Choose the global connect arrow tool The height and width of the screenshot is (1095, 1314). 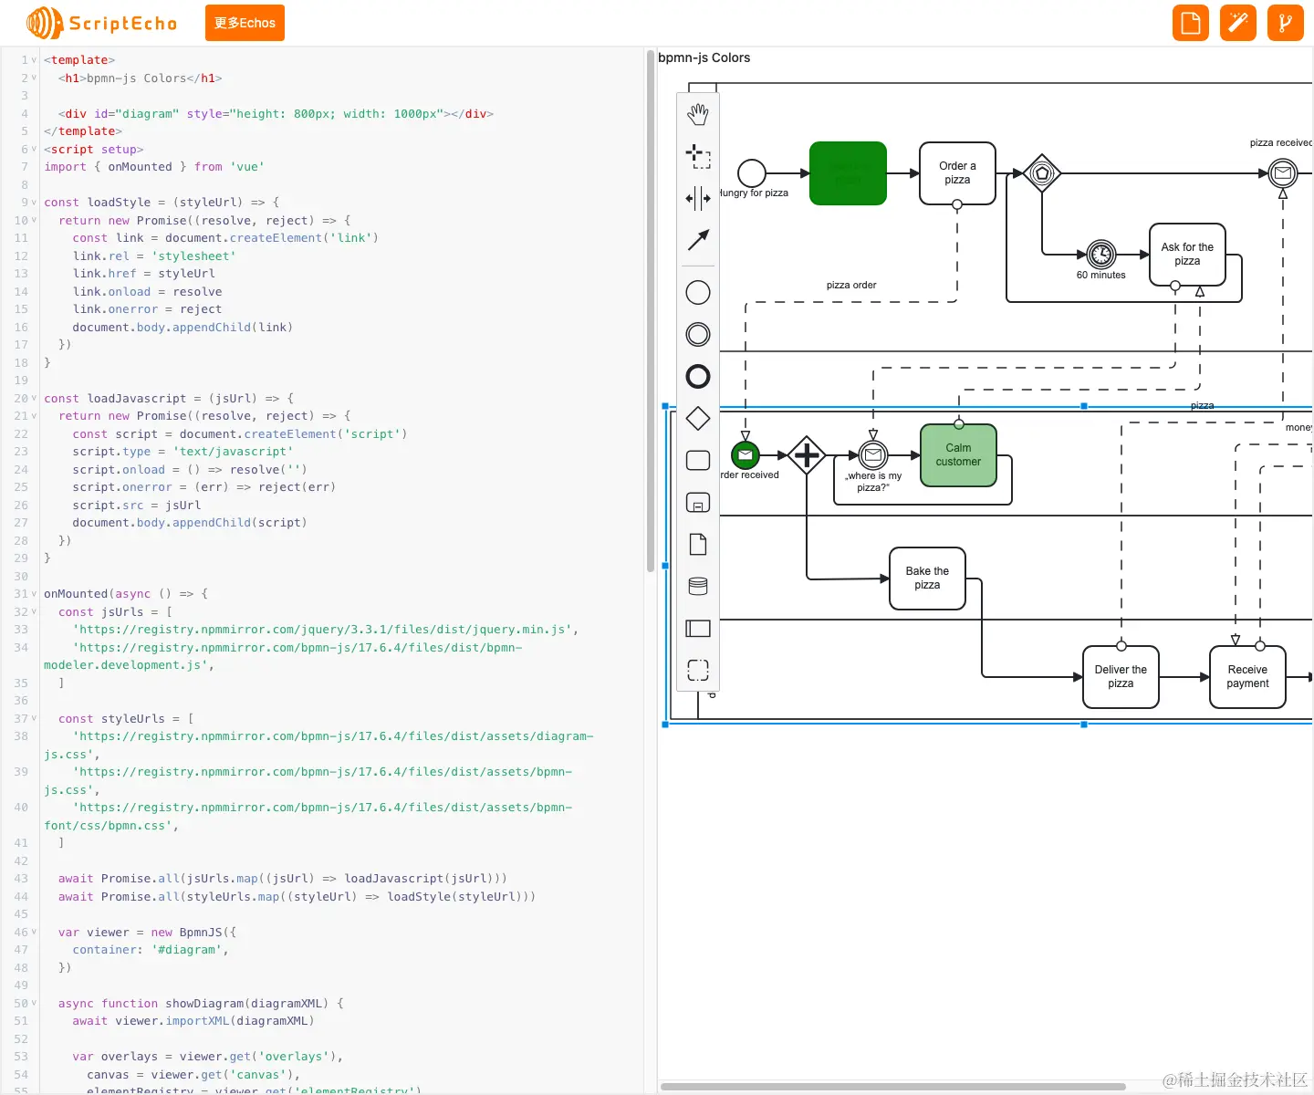pyautogui.click(x=698, y=240)
